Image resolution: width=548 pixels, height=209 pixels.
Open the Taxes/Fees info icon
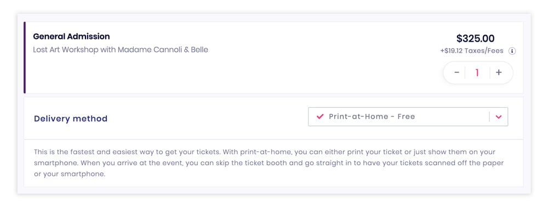(x=512, y=51)
